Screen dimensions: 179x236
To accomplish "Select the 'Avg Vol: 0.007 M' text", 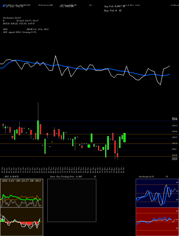I will click(114, 6).
